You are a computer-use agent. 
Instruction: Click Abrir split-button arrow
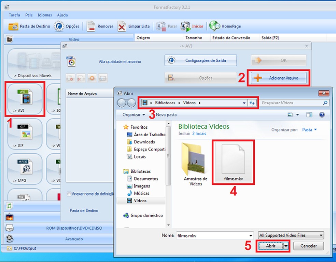(x=286, y=246)
